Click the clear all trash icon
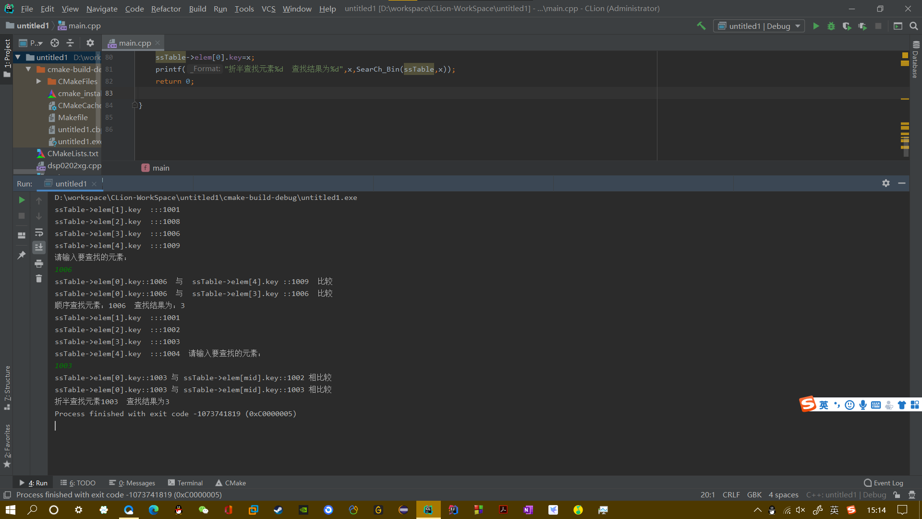 [x=39, y=279]
